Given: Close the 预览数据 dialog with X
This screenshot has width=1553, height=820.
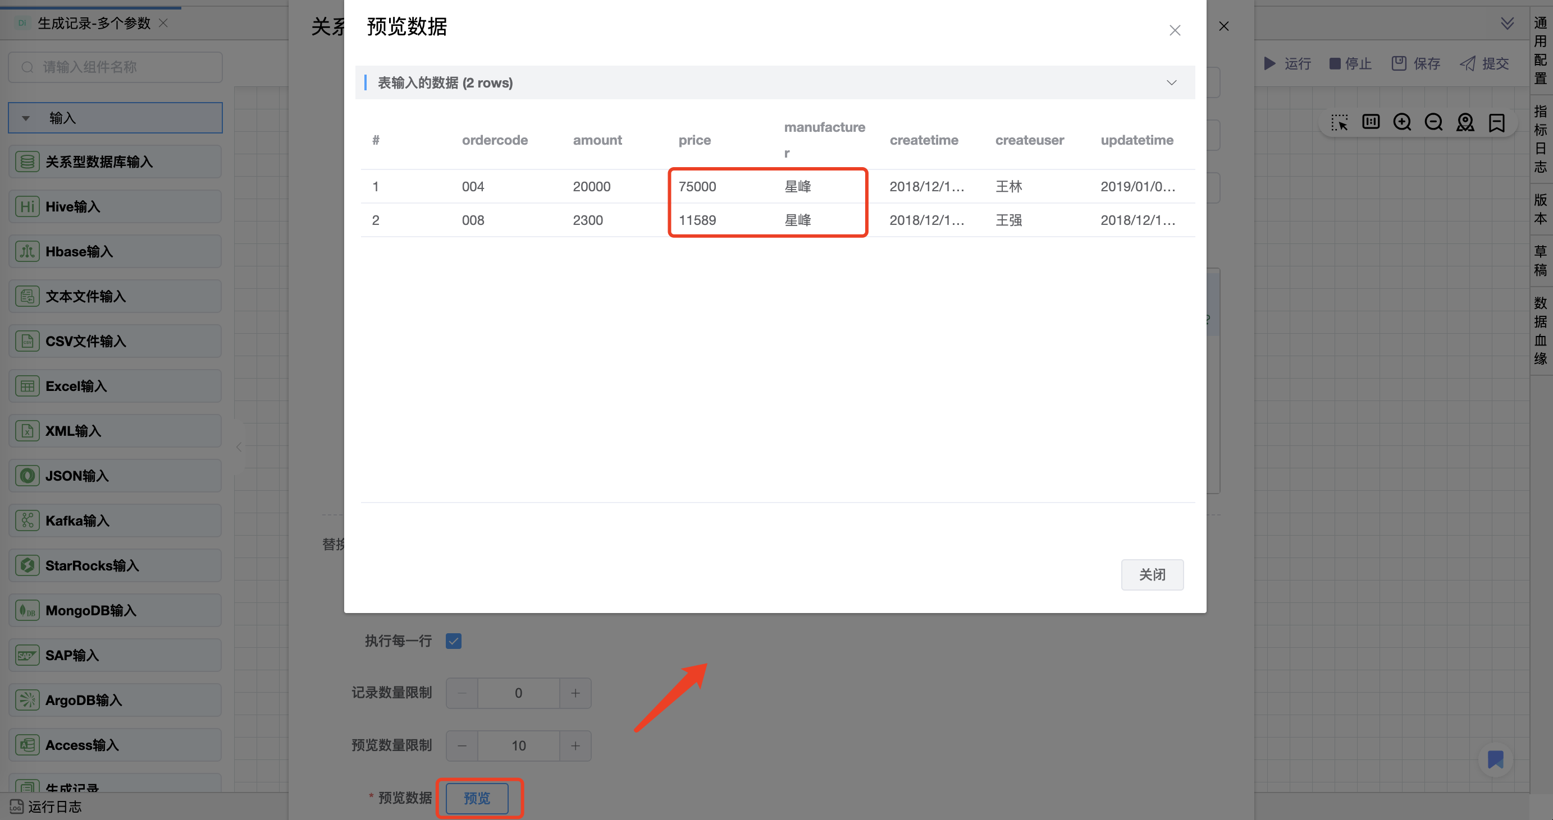Looking at the screenshot, I should coord(1175,30).
